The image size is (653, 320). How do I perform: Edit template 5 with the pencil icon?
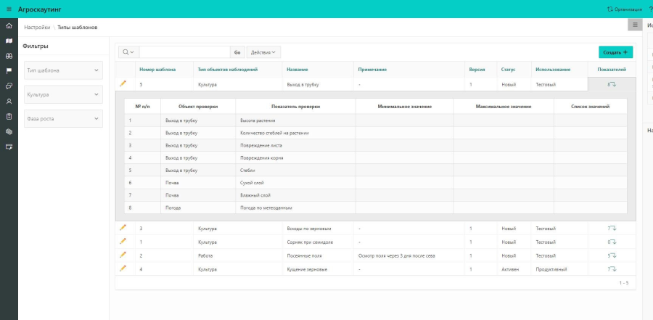click(x=123, y=84)
